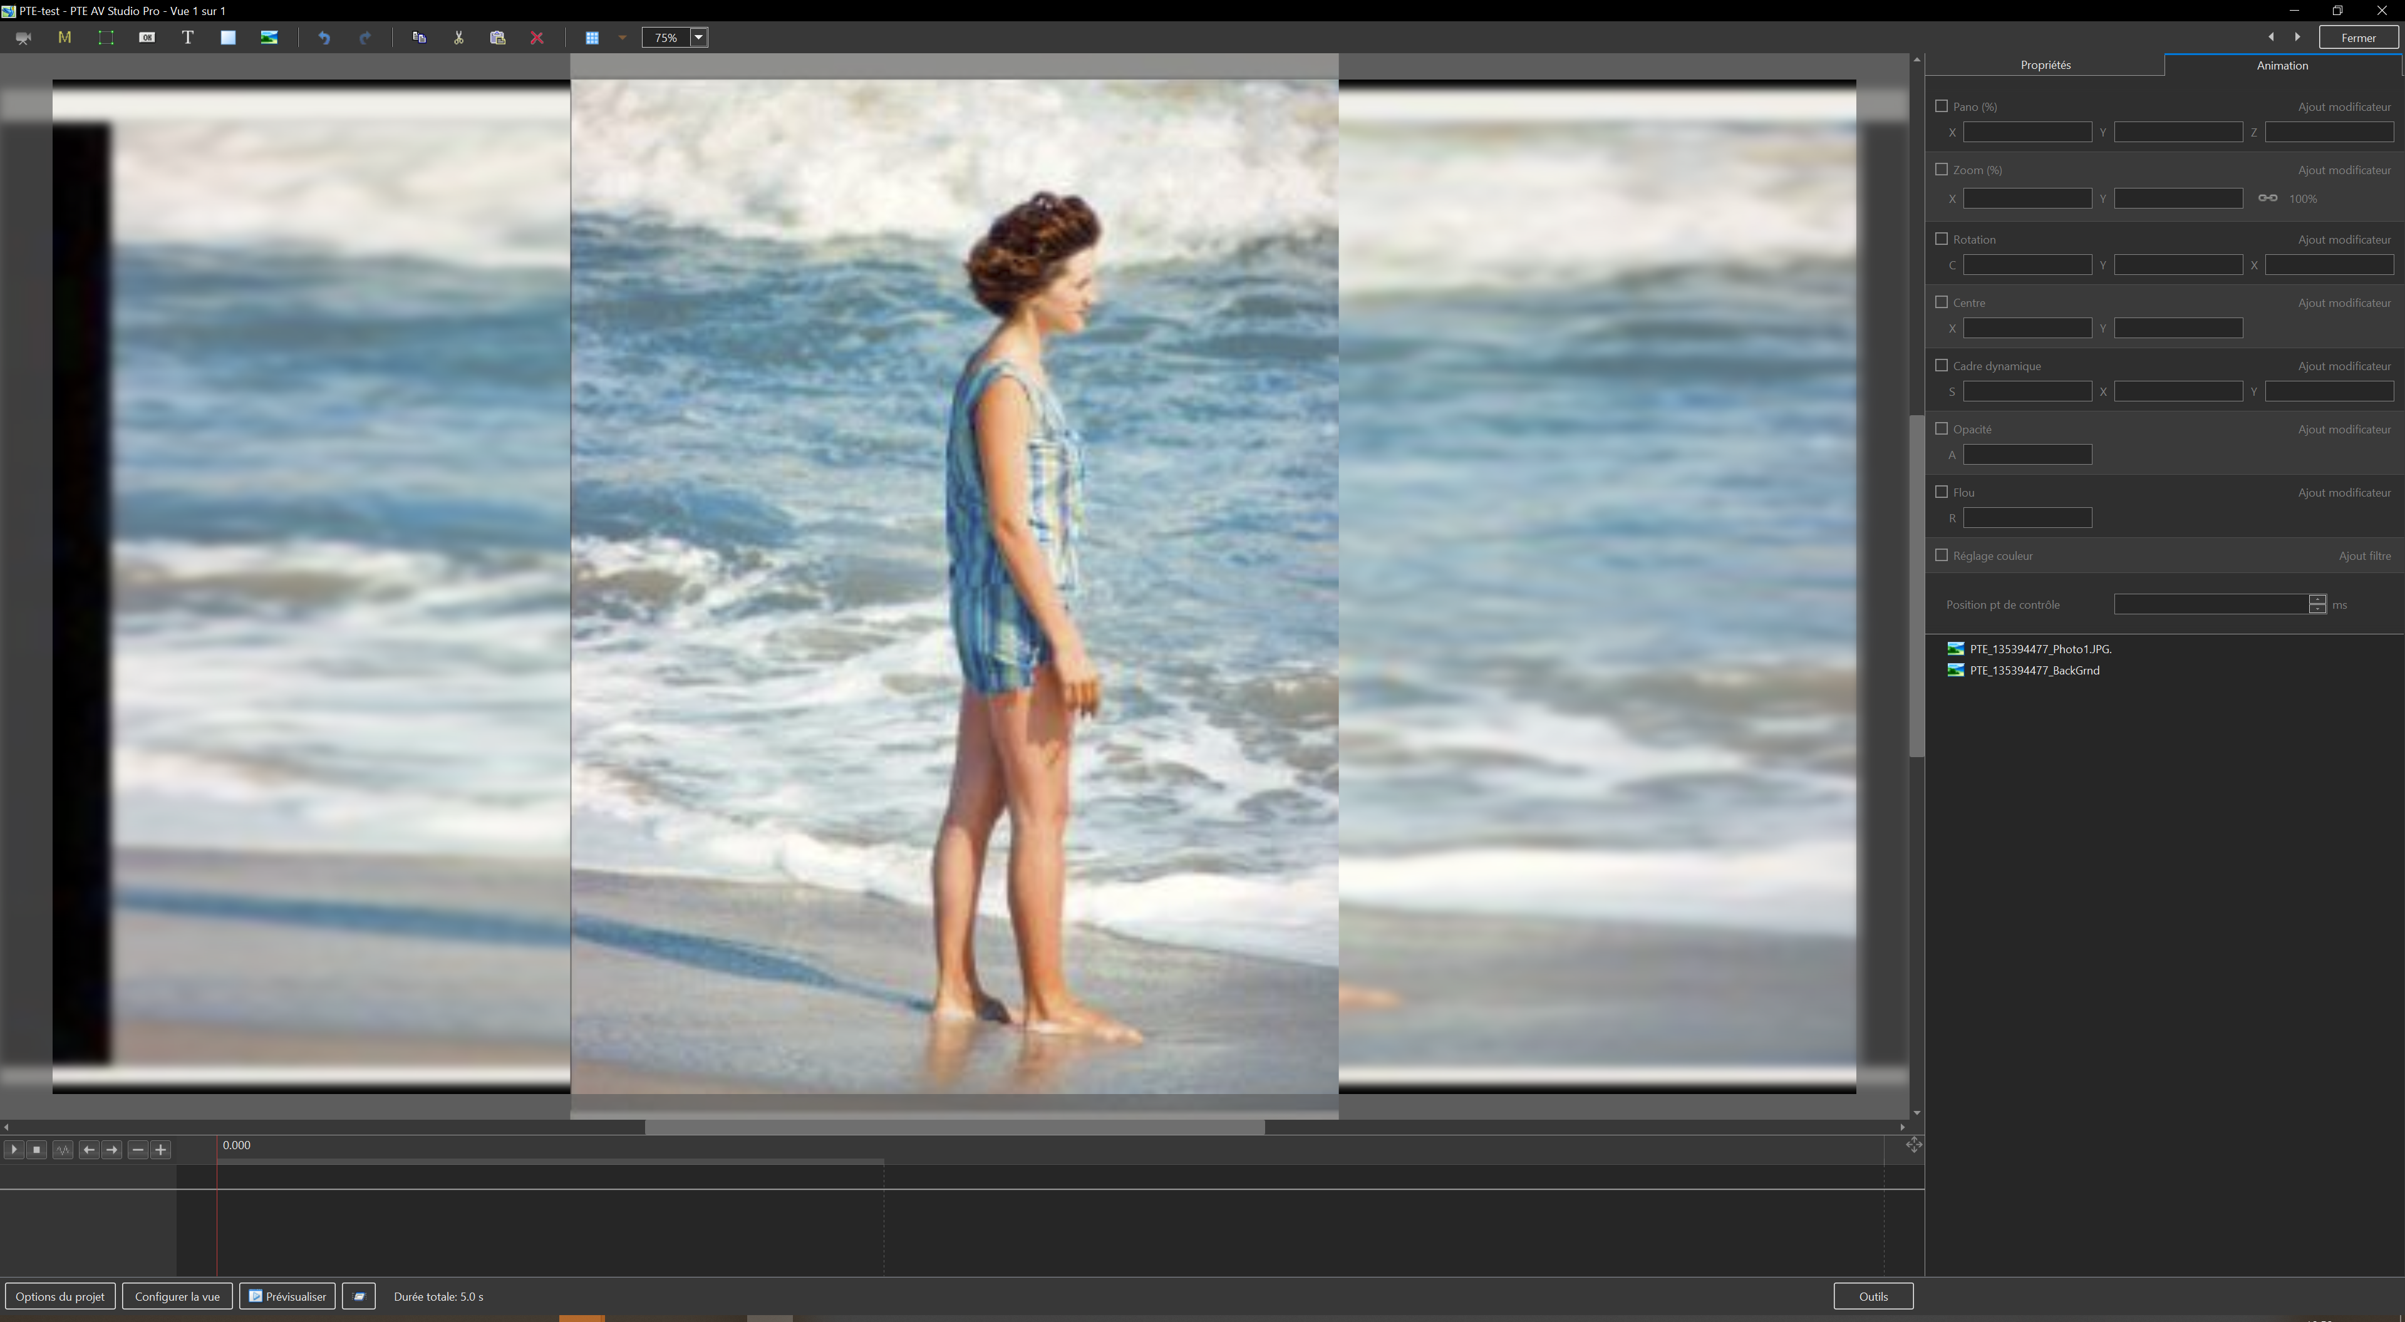2405x1322 pixels.
Task: Click Ajout filtre for Réglage couleur
Action: pos(2365,557)
